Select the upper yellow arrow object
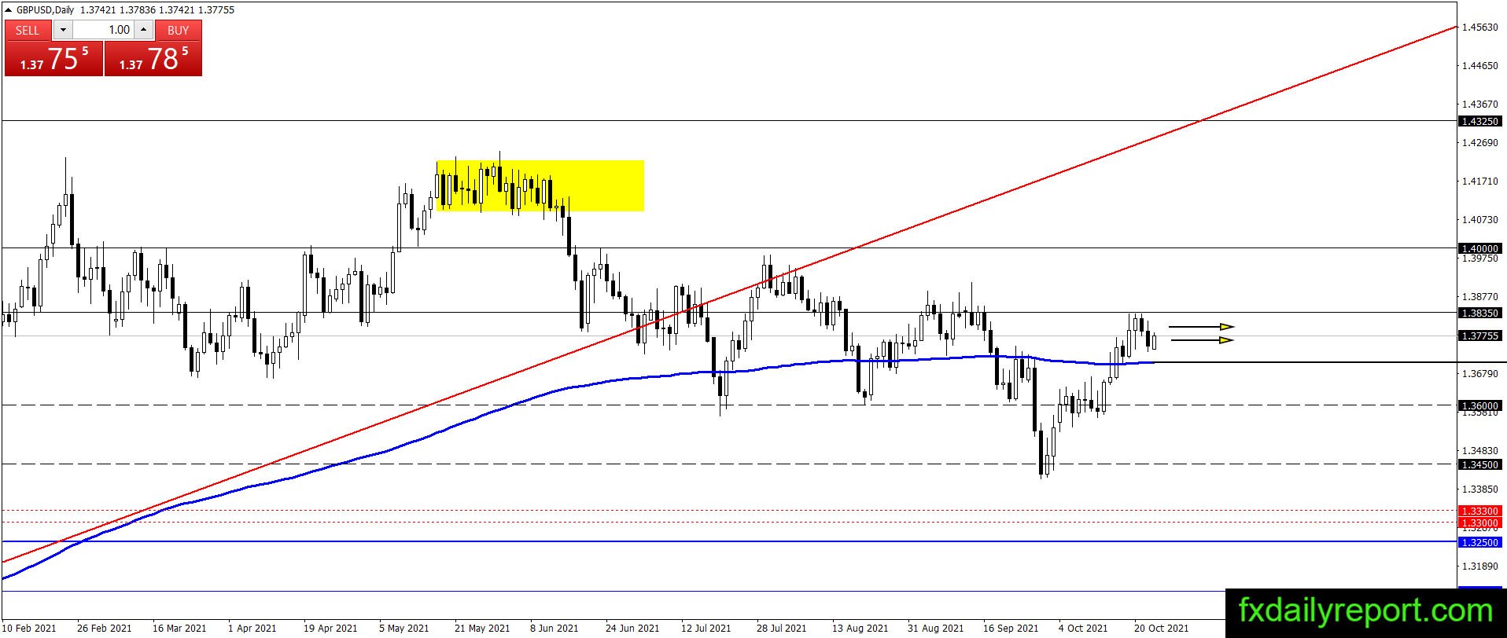Screen dimensions: 1507x638 click(1201, 327)
